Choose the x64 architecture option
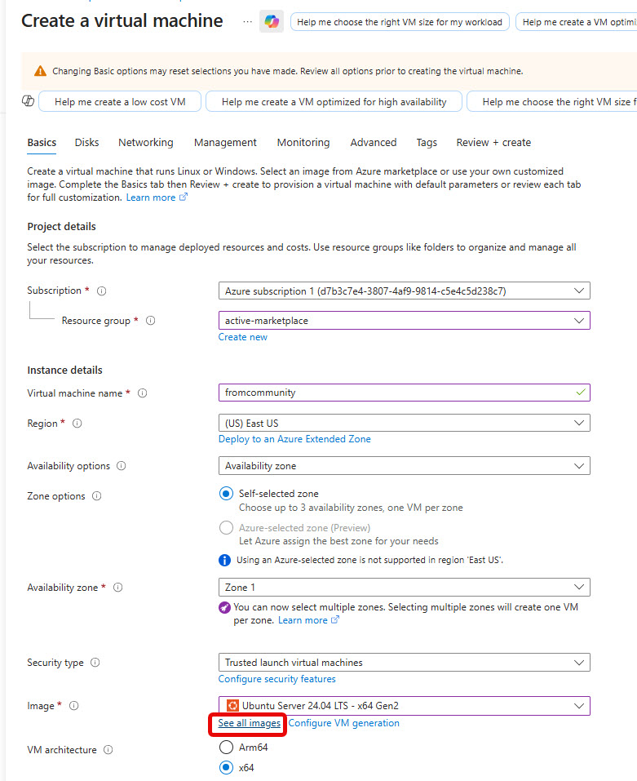 [x=226, y=768]
